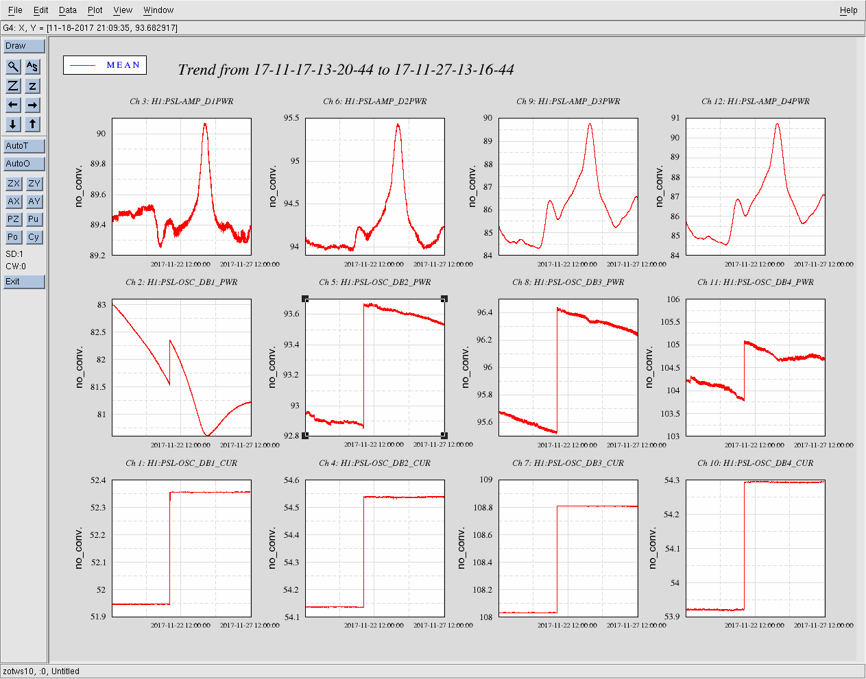Select the H1:PSL-OSC_DB2_PWR graph
This screenshot has height=679, width=866.
(374, 367)
